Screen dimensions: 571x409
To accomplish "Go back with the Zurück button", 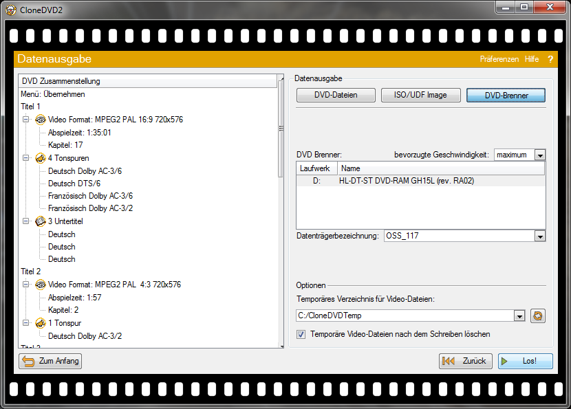I will click(465, 361).
